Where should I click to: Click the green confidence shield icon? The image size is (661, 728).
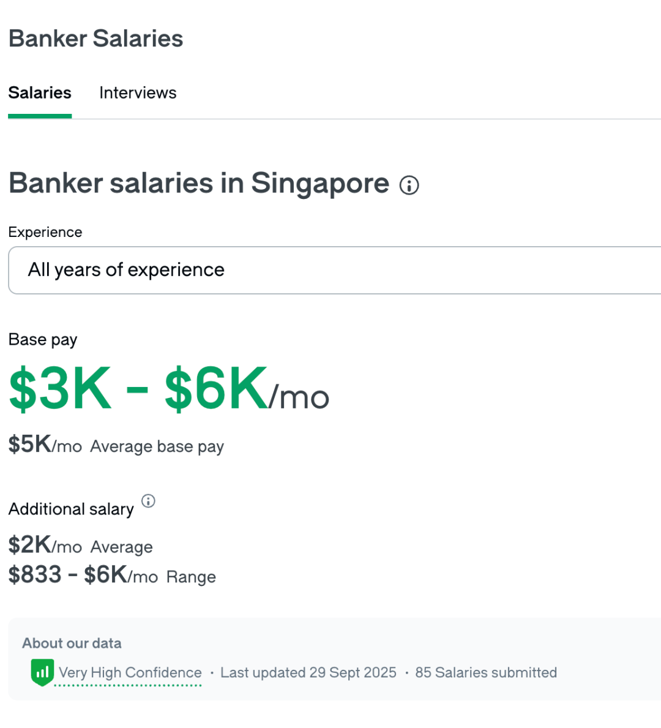point(42,672)
